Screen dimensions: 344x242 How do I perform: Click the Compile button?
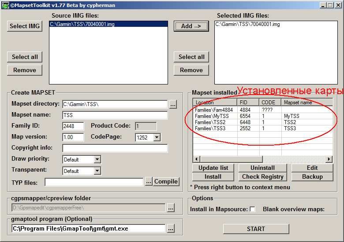166,182
